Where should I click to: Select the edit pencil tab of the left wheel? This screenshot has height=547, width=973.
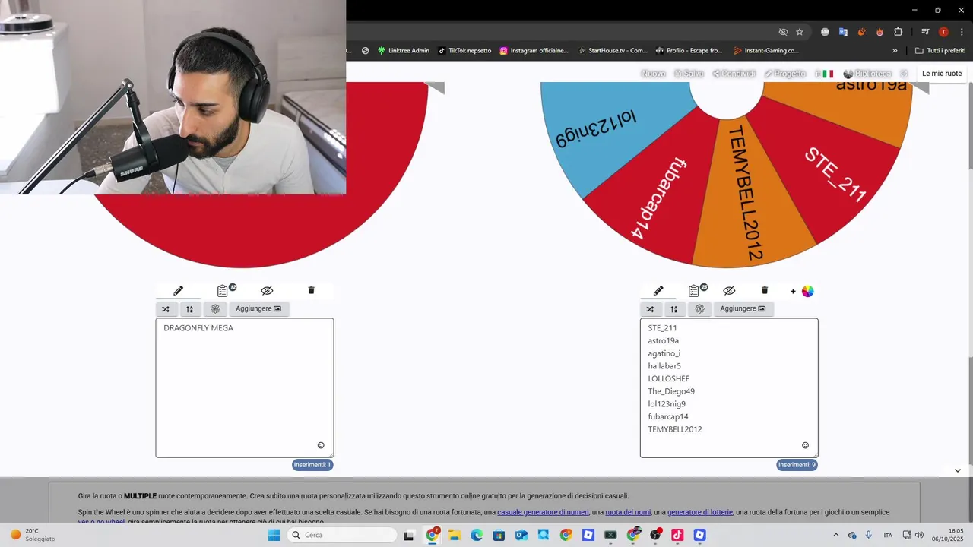[x=178, y=291]
